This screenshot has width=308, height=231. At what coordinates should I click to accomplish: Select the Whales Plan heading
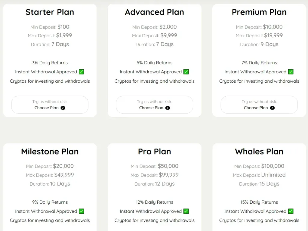pyautogui.click(x=259, y=152)
